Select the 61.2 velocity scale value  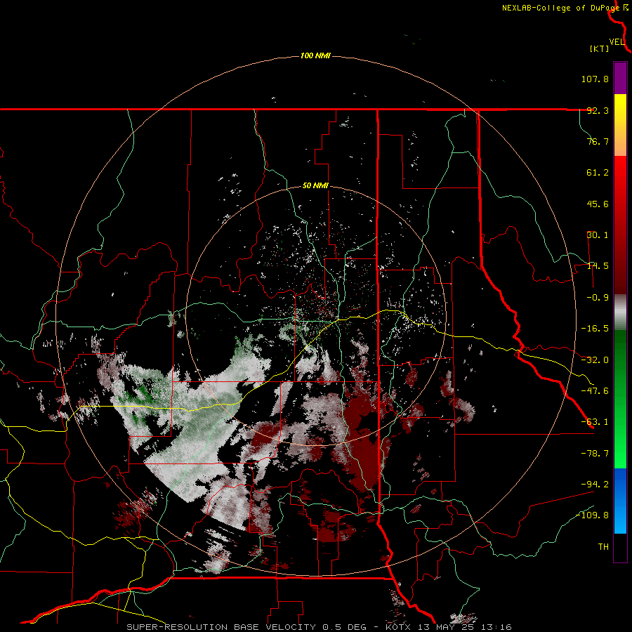(598, 173)
